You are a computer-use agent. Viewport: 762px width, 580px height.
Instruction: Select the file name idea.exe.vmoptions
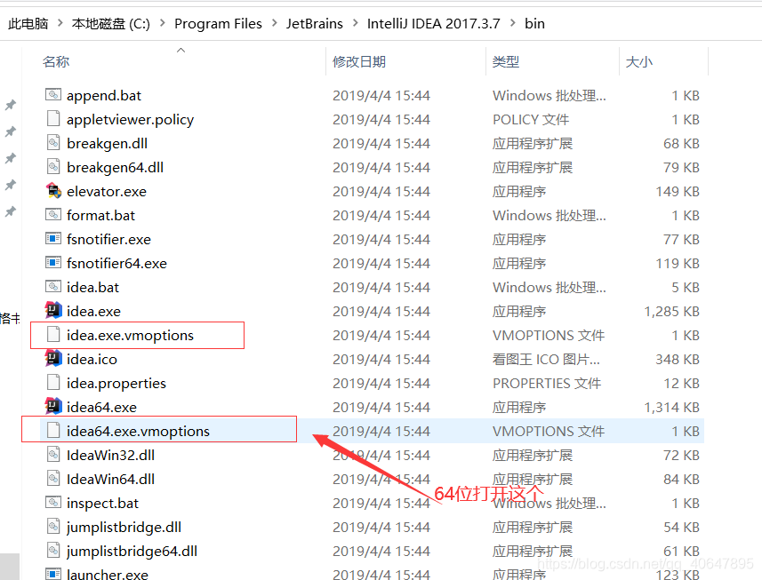click(x=130, y=335)
